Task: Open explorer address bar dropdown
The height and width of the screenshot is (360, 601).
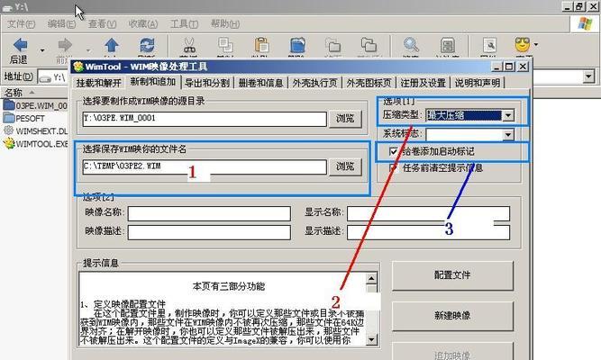Action: click(x=588, y=76)
